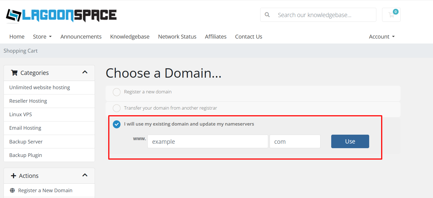Collapse the Categories panel chevron
Image resolution: width=433 pixels, height=198 pixels.
85,72
